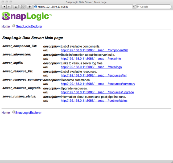
Task: Click 'Resource summaries.' description text
Action: tap(76, 80)
